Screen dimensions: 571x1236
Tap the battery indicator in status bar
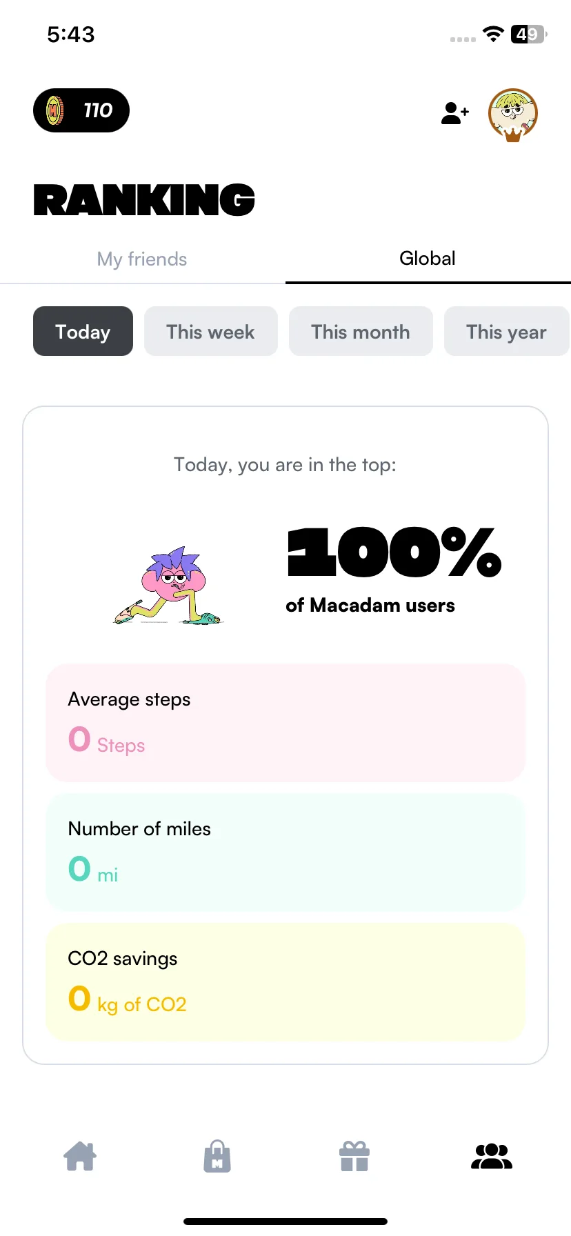529,34
